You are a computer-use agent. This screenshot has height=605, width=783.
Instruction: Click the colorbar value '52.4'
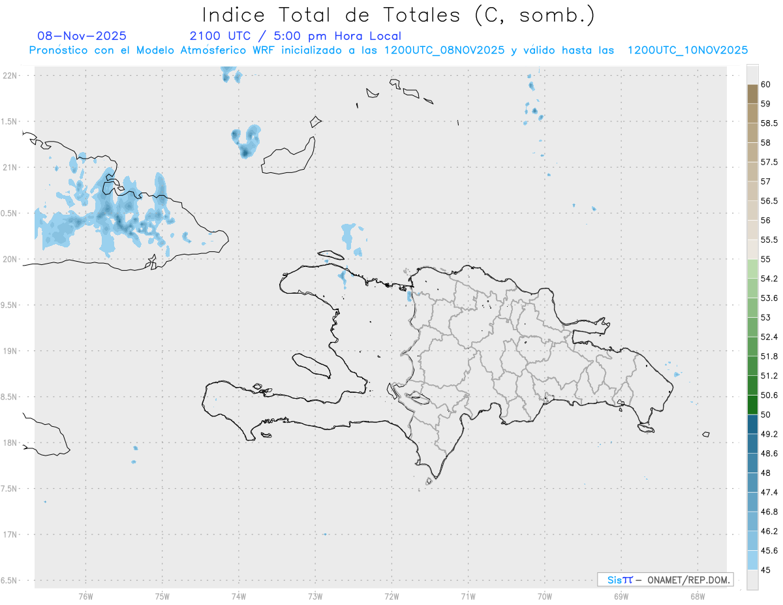[769, 337]
